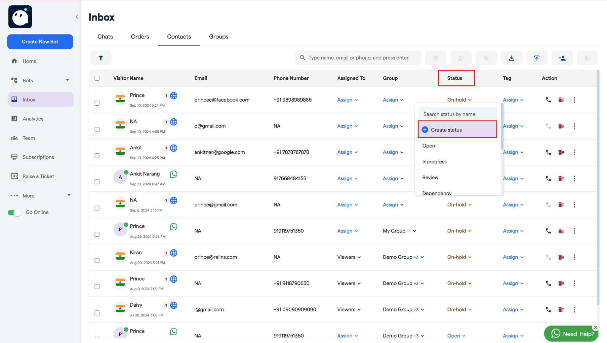The image size is (607, 343).
Task: Switch to the Groups tab
Action: coord(219,37)
